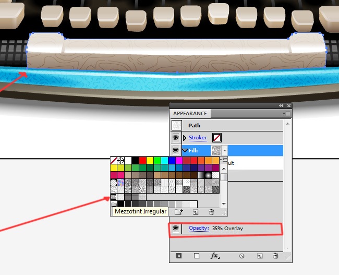Click the Clear Appearance icon
339x275 pixels.
(x=241, y=256)
